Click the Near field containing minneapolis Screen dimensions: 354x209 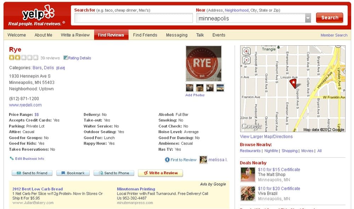pos(251,18)
